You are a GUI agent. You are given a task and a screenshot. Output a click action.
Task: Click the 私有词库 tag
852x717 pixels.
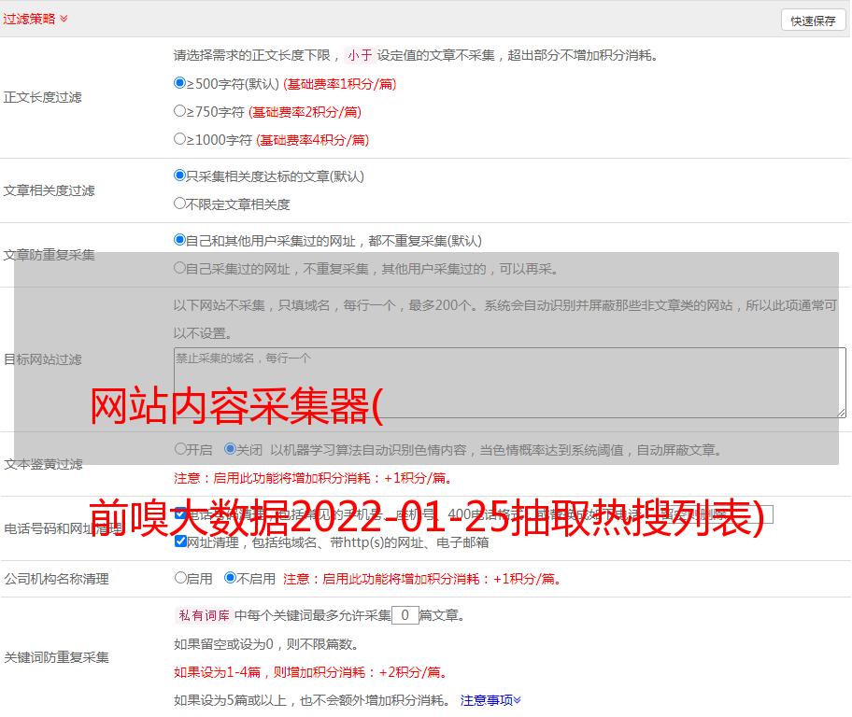pos(205,615)
